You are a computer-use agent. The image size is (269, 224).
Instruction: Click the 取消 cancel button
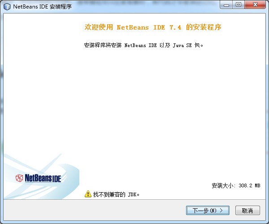pyautogui.click(x=247, y=210)
